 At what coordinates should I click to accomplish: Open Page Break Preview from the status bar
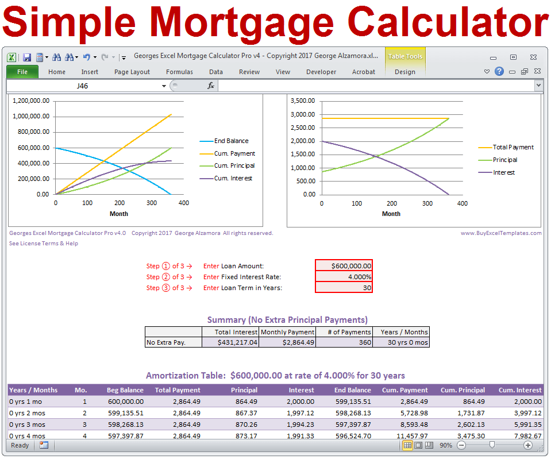pos(430,445)
